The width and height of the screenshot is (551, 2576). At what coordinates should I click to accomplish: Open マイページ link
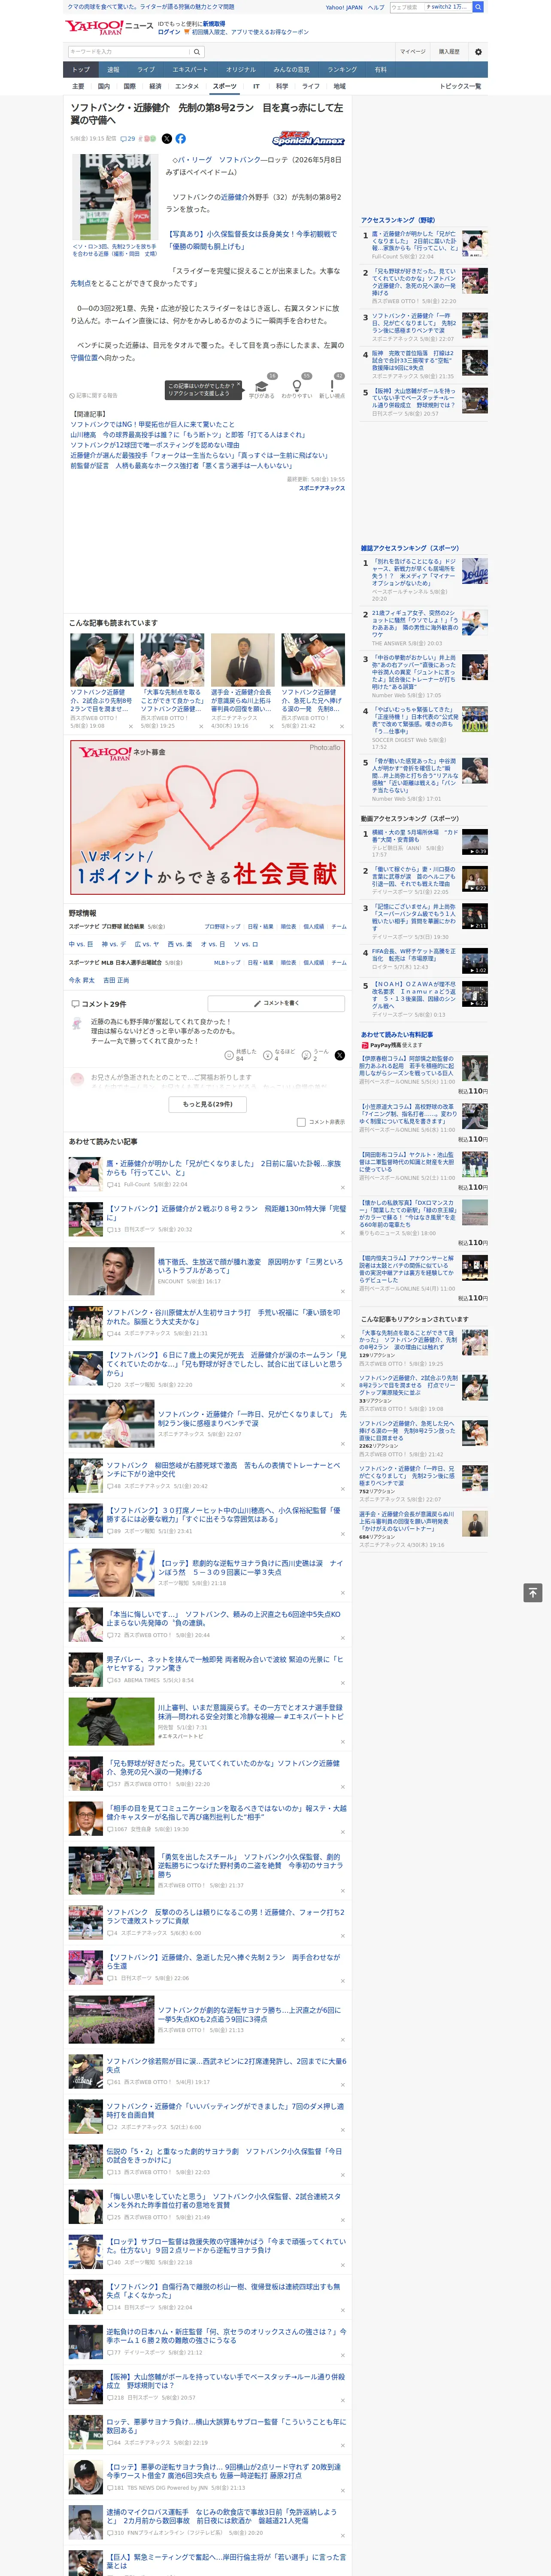tap(413, 51)
